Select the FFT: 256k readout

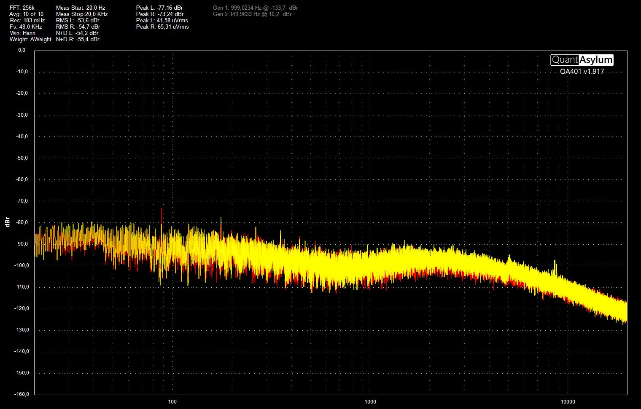tap(22, 8)
